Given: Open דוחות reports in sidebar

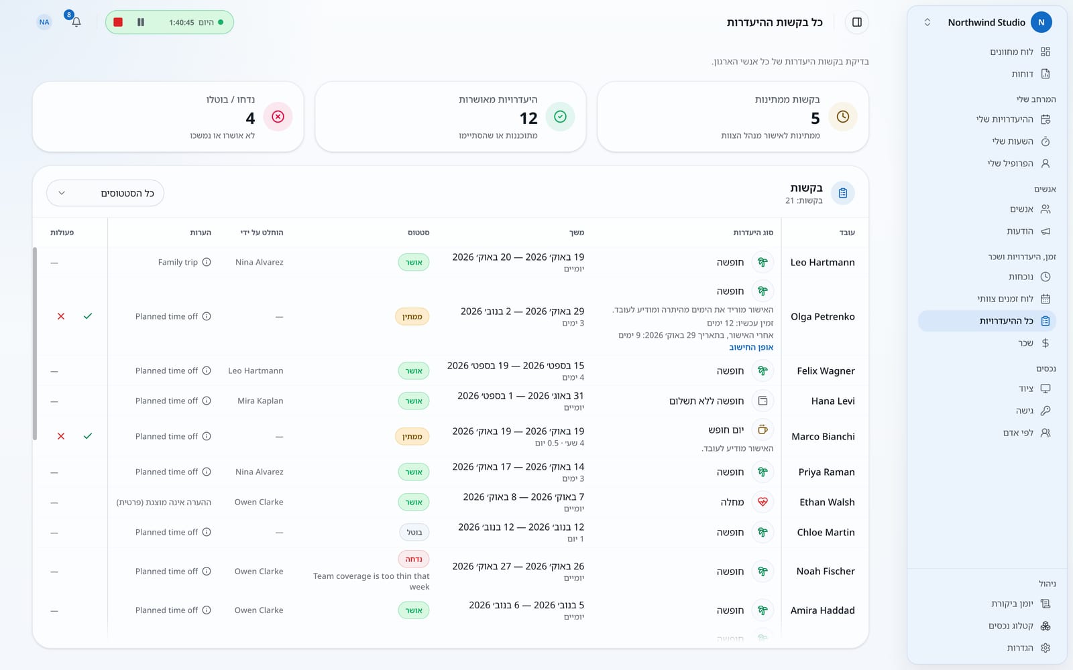Looking at the screenshot, I should tap(986, 74).
